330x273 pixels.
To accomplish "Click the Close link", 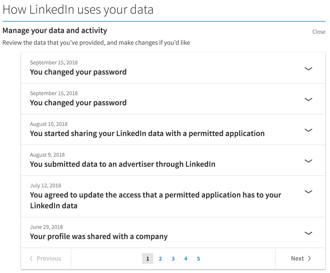I will (319, 32).
